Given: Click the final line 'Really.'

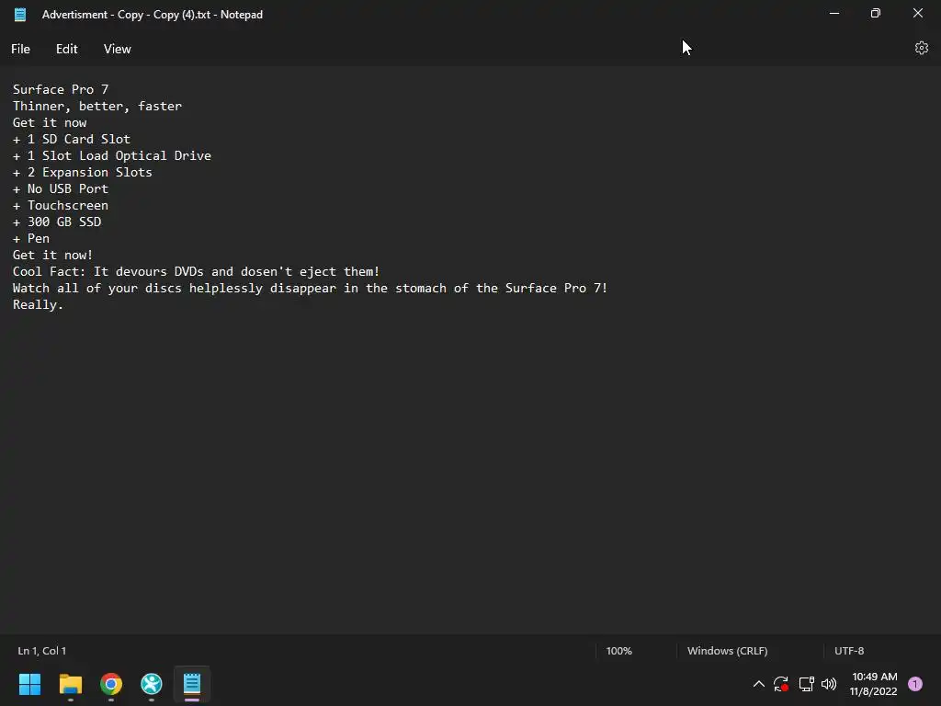Looking at the screenshot, I should point(38,305).
